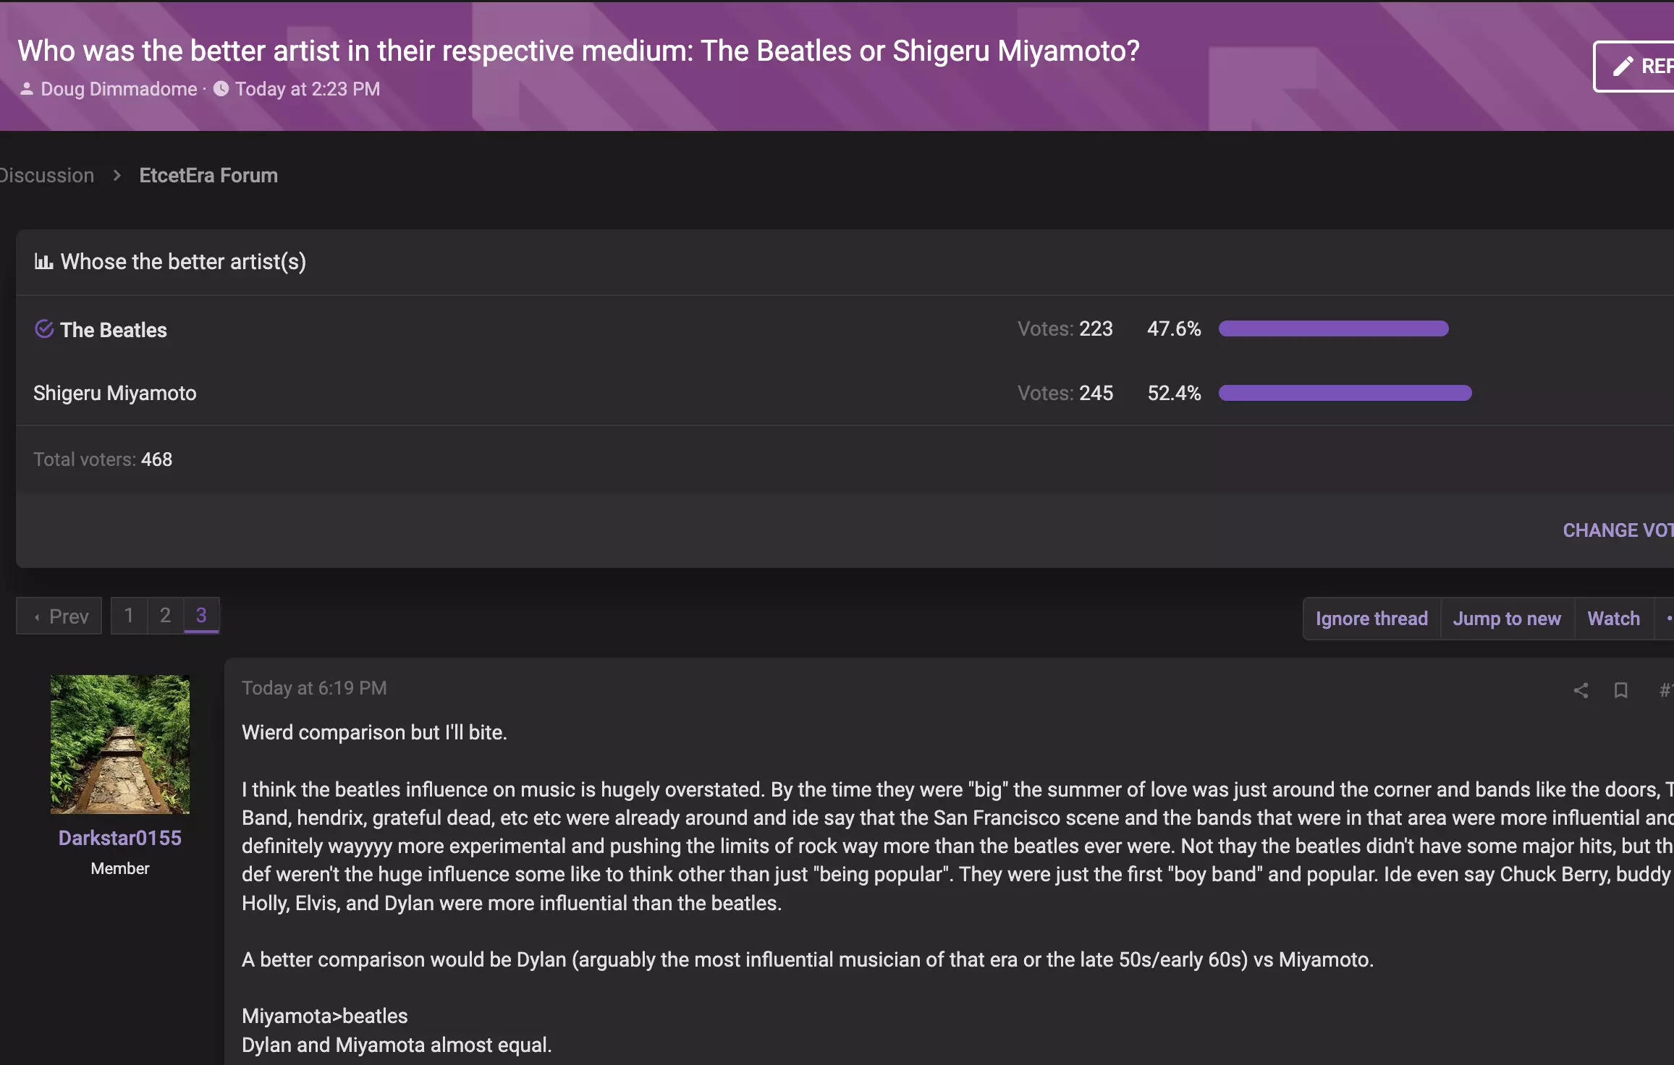Viewport: 1674px width, 1065px height.
Task: Click the thread title heading
Action: (578, 51)
